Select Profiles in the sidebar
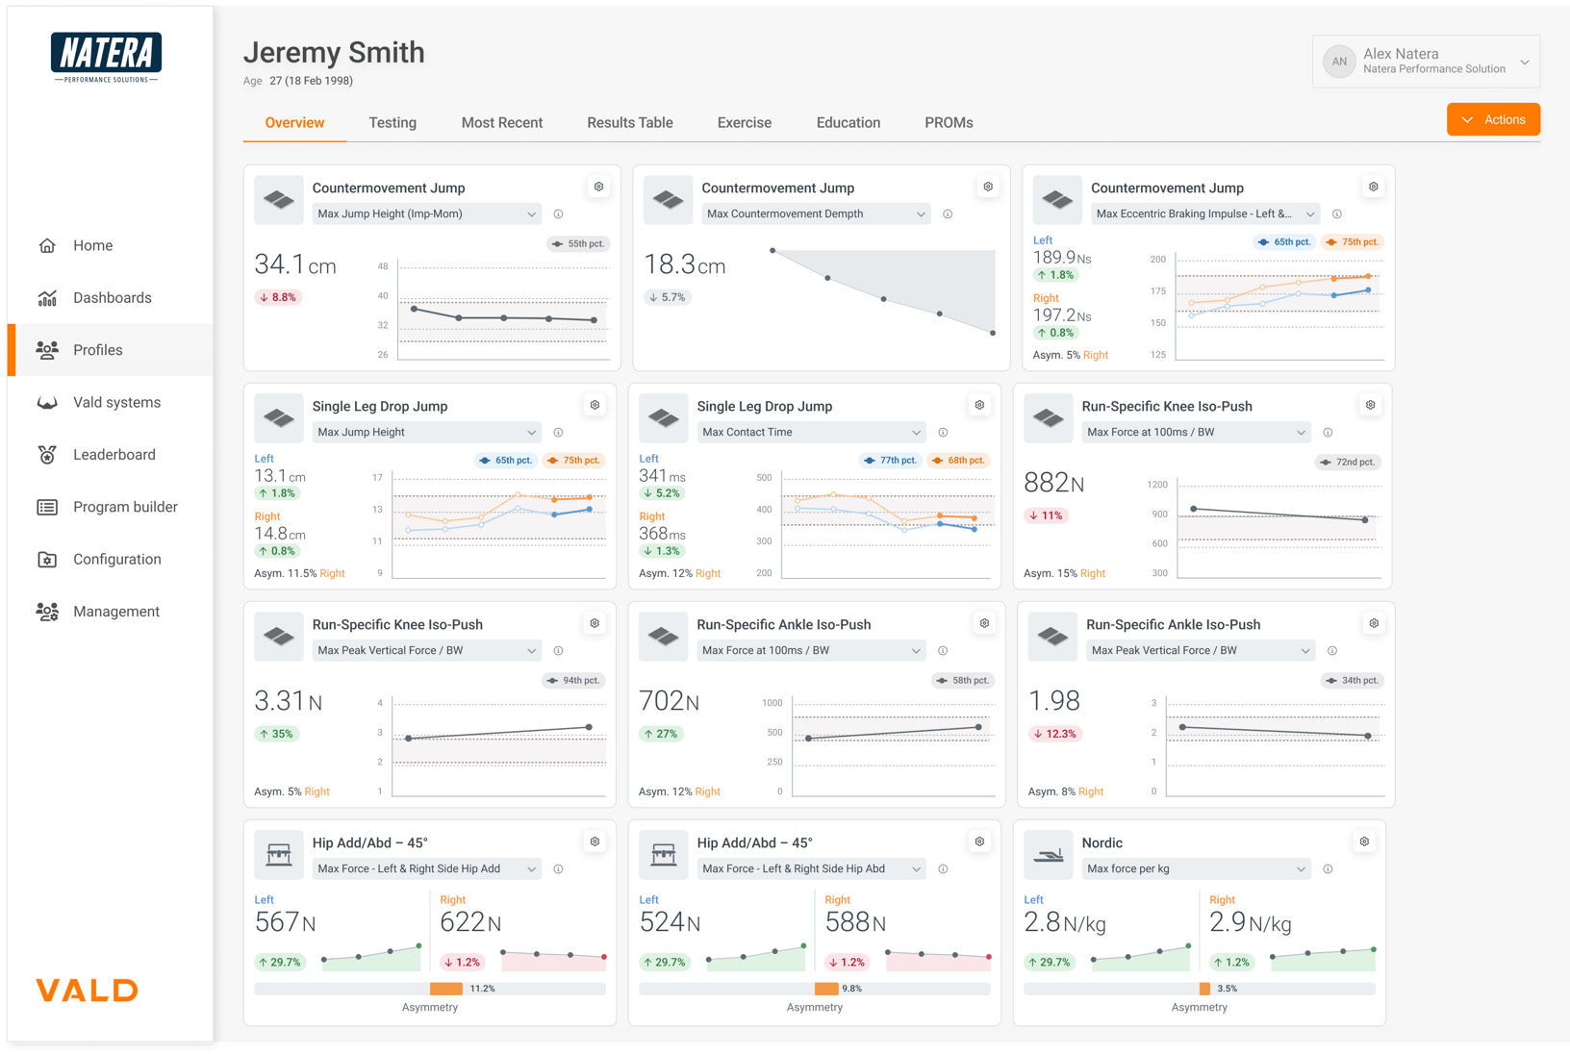 110,350
